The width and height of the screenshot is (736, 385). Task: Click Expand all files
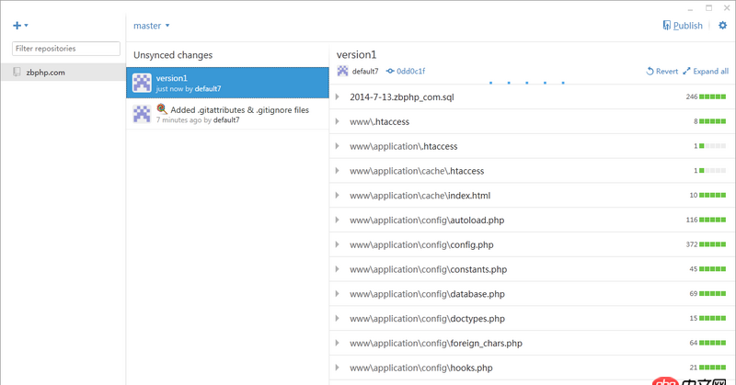click(x=706, y=72)
